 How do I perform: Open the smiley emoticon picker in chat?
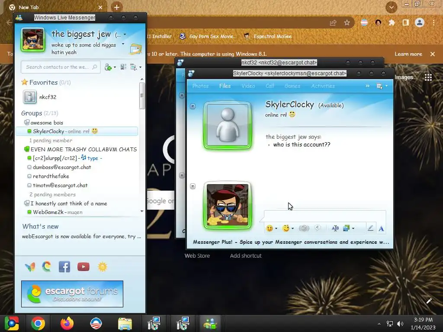click(x=270, y=228)
